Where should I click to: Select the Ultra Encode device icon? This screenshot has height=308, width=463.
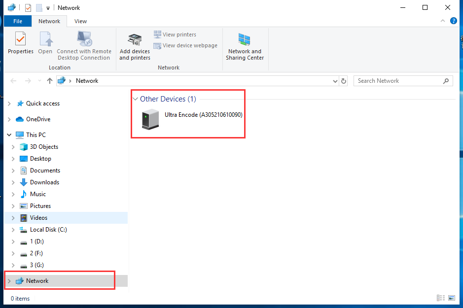(150, 120)
